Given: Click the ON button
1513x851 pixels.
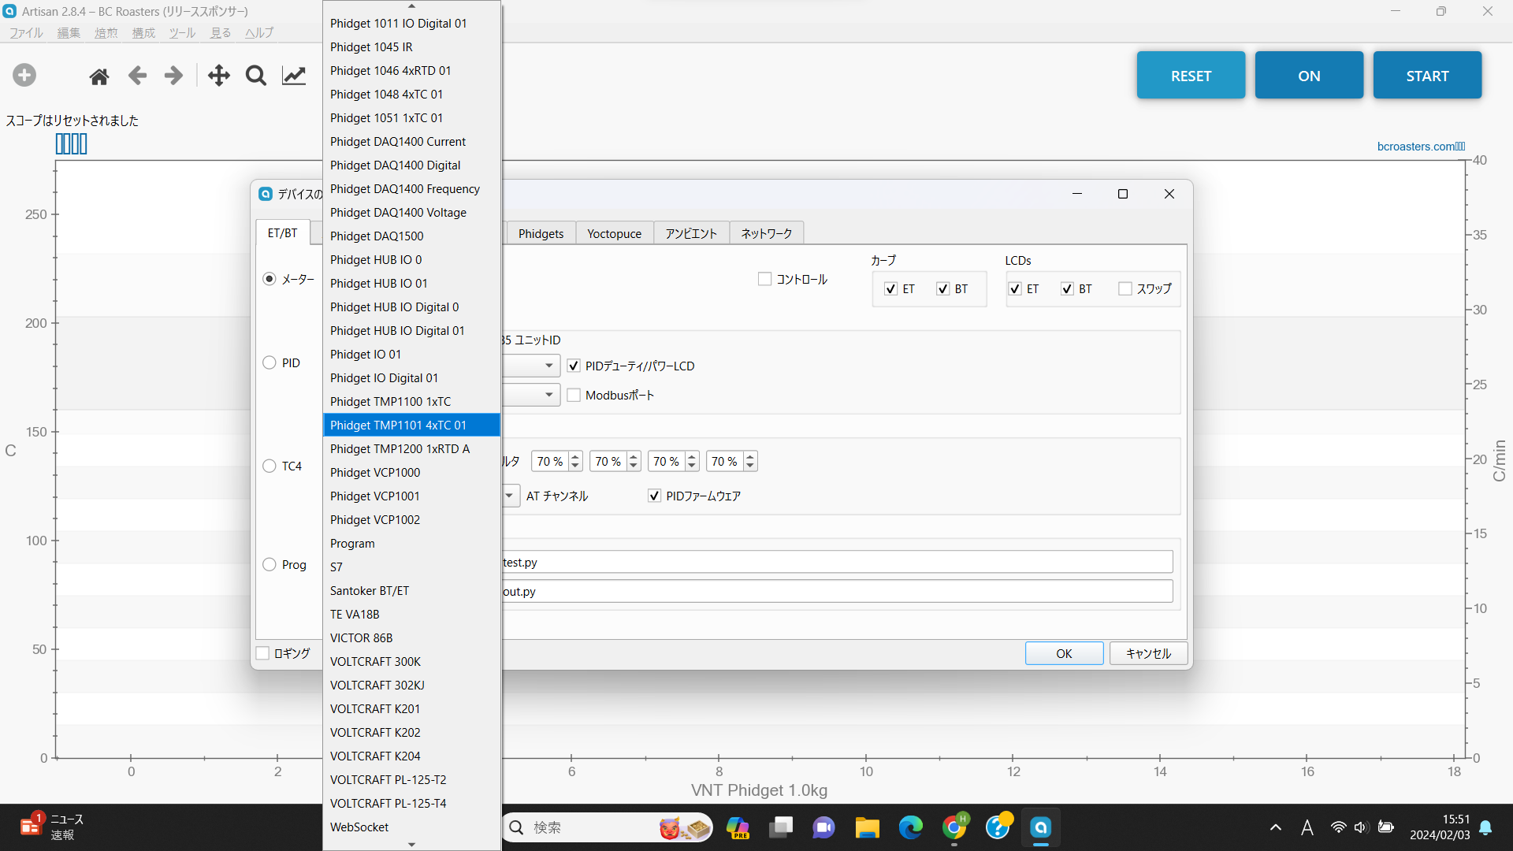Looking at the screenshot, I should point(1309,76).
